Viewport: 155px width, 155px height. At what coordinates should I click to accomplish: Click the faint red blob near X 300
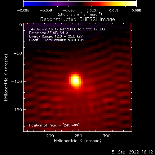pyautogui.click(x=108, y=100)
